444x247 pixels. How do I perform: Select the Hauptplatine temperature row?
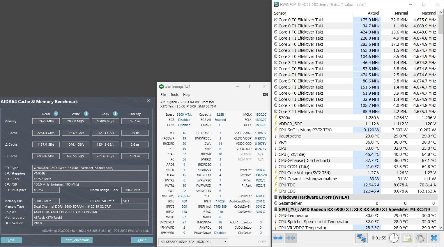pyautogui.click(x=355, y=136)
